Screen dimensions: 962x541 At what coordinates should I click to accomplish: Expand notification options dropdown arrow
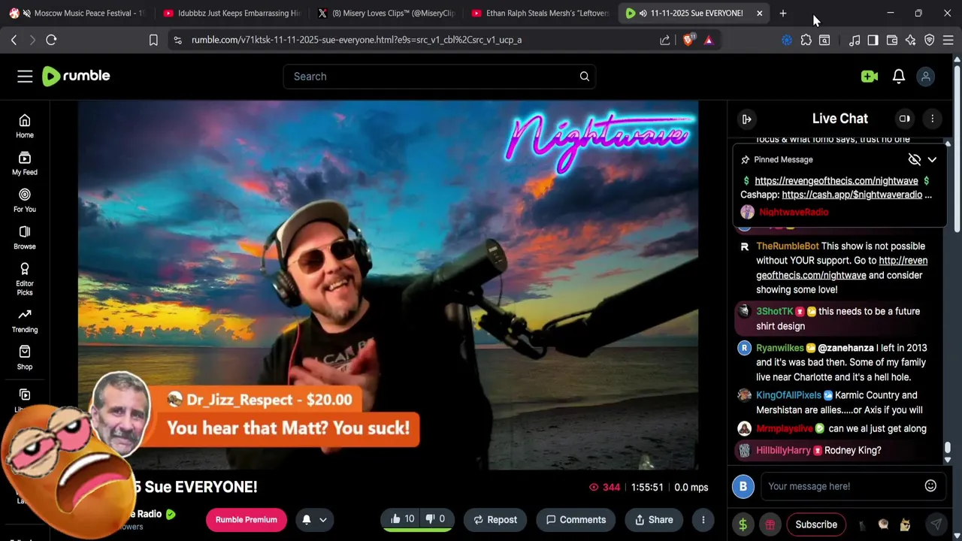[323, 519]
